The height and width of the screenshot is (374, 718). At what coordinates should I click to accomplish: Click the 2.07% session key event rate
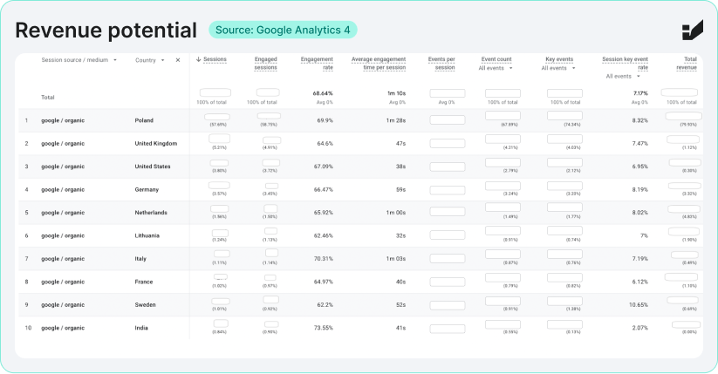click(639, 328)
